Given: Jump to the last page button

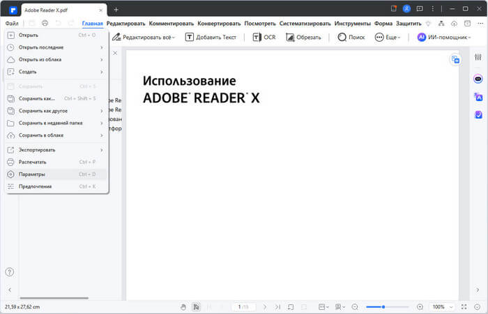Looking at the screenshot, I should (277, 307).
